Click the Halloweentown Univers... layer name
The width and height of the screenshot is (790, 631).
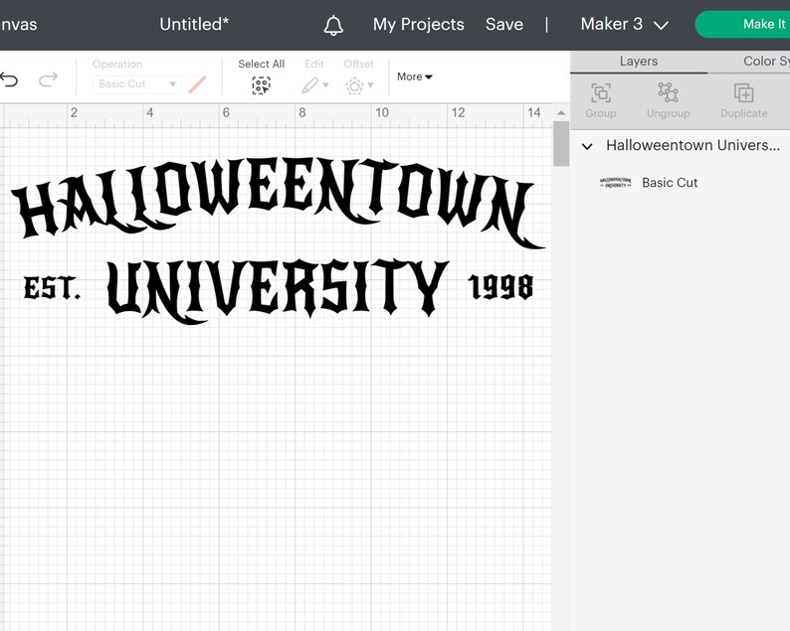692,145
